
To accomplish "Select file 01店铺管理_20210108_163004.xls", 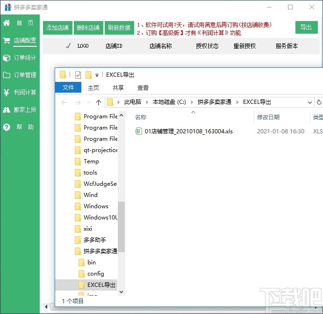I will click(189, 131).
